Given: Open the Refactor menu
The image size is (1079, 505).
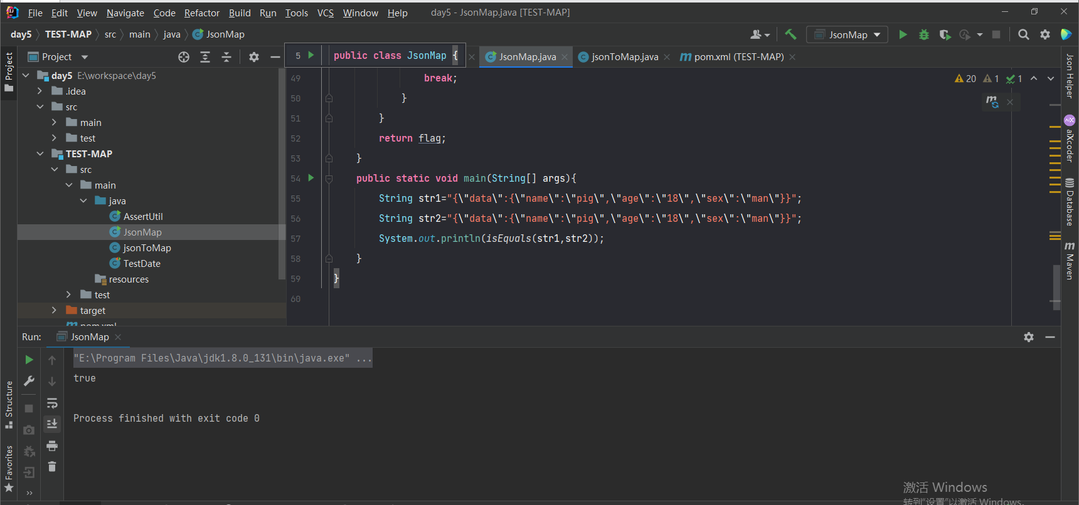Looking at the screenshot, I should click(x=201, y=13).
